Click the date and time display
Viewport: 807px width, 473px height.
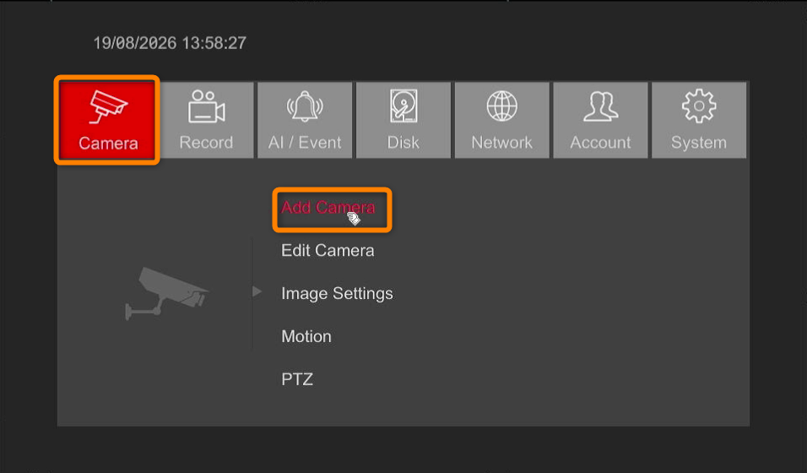point(170,43)
